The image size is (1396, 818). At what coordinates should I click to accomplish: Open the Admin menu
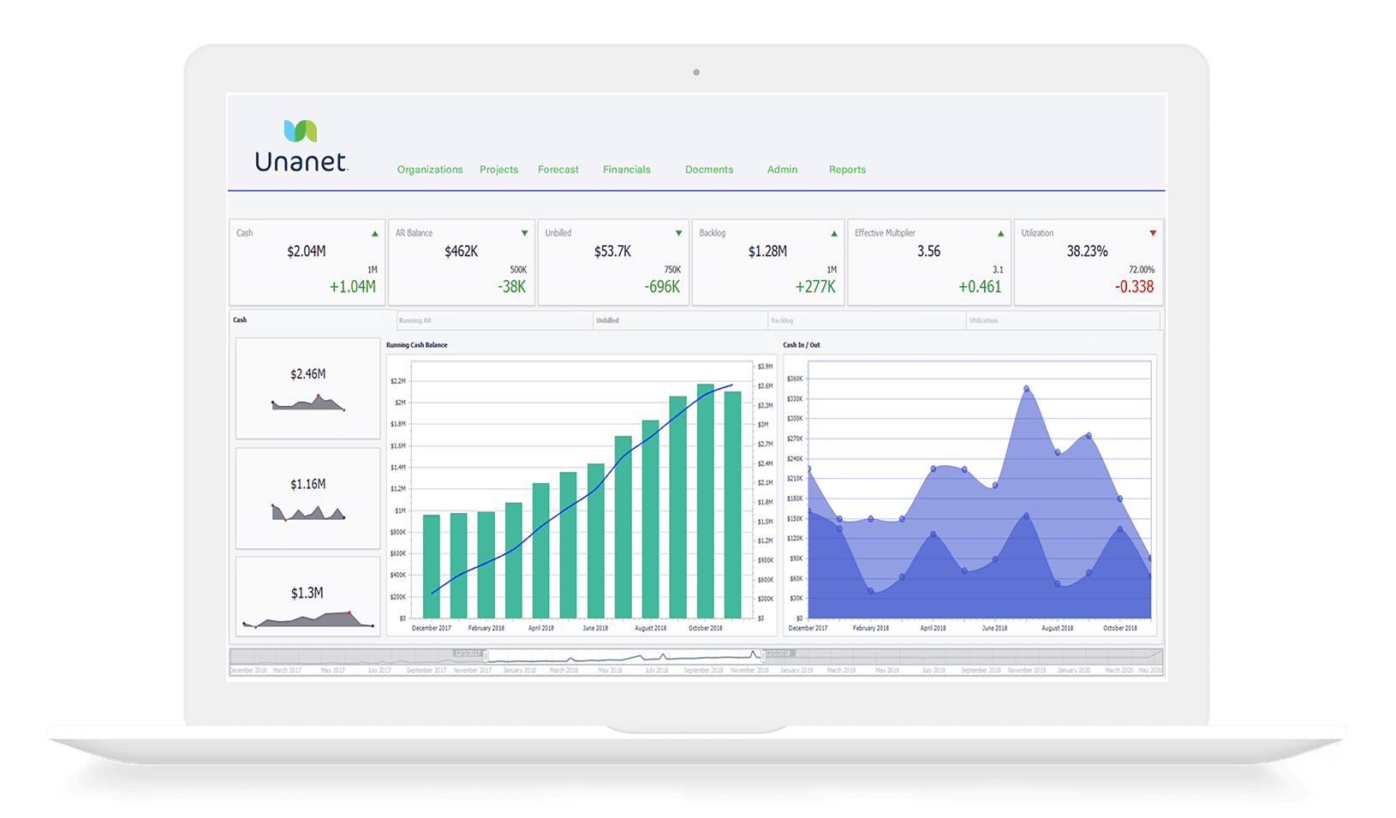tap(782, 170)
